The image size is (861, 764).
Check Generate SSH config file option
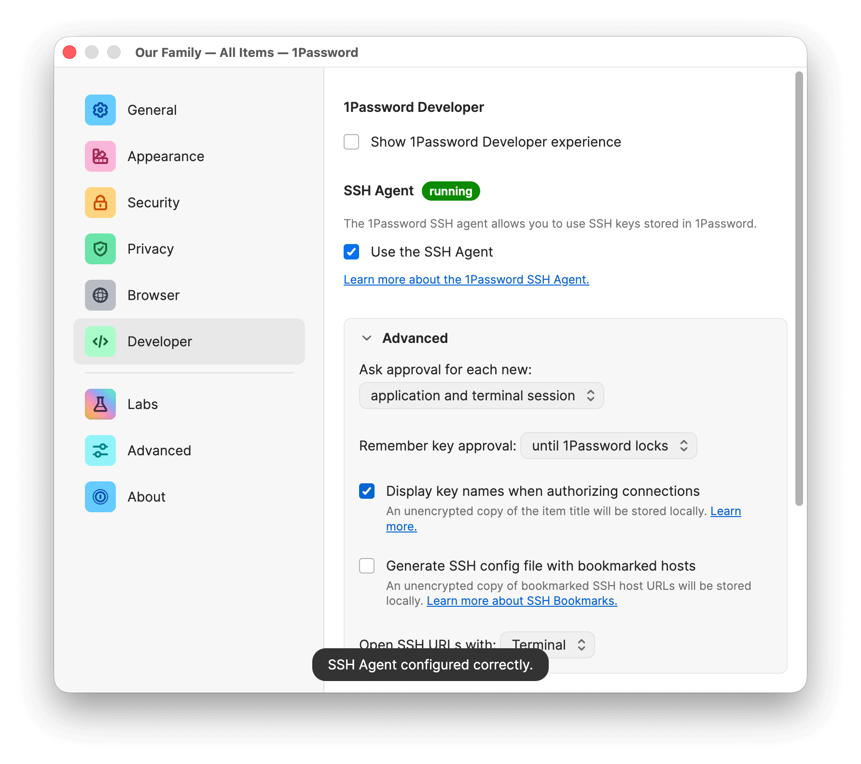pyautogui.click(x=367, y=566)
